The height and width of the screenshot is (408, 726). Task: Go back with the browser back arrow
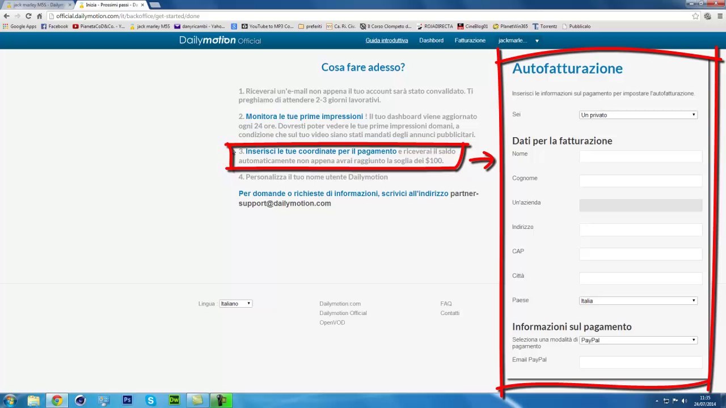[6, 16]
